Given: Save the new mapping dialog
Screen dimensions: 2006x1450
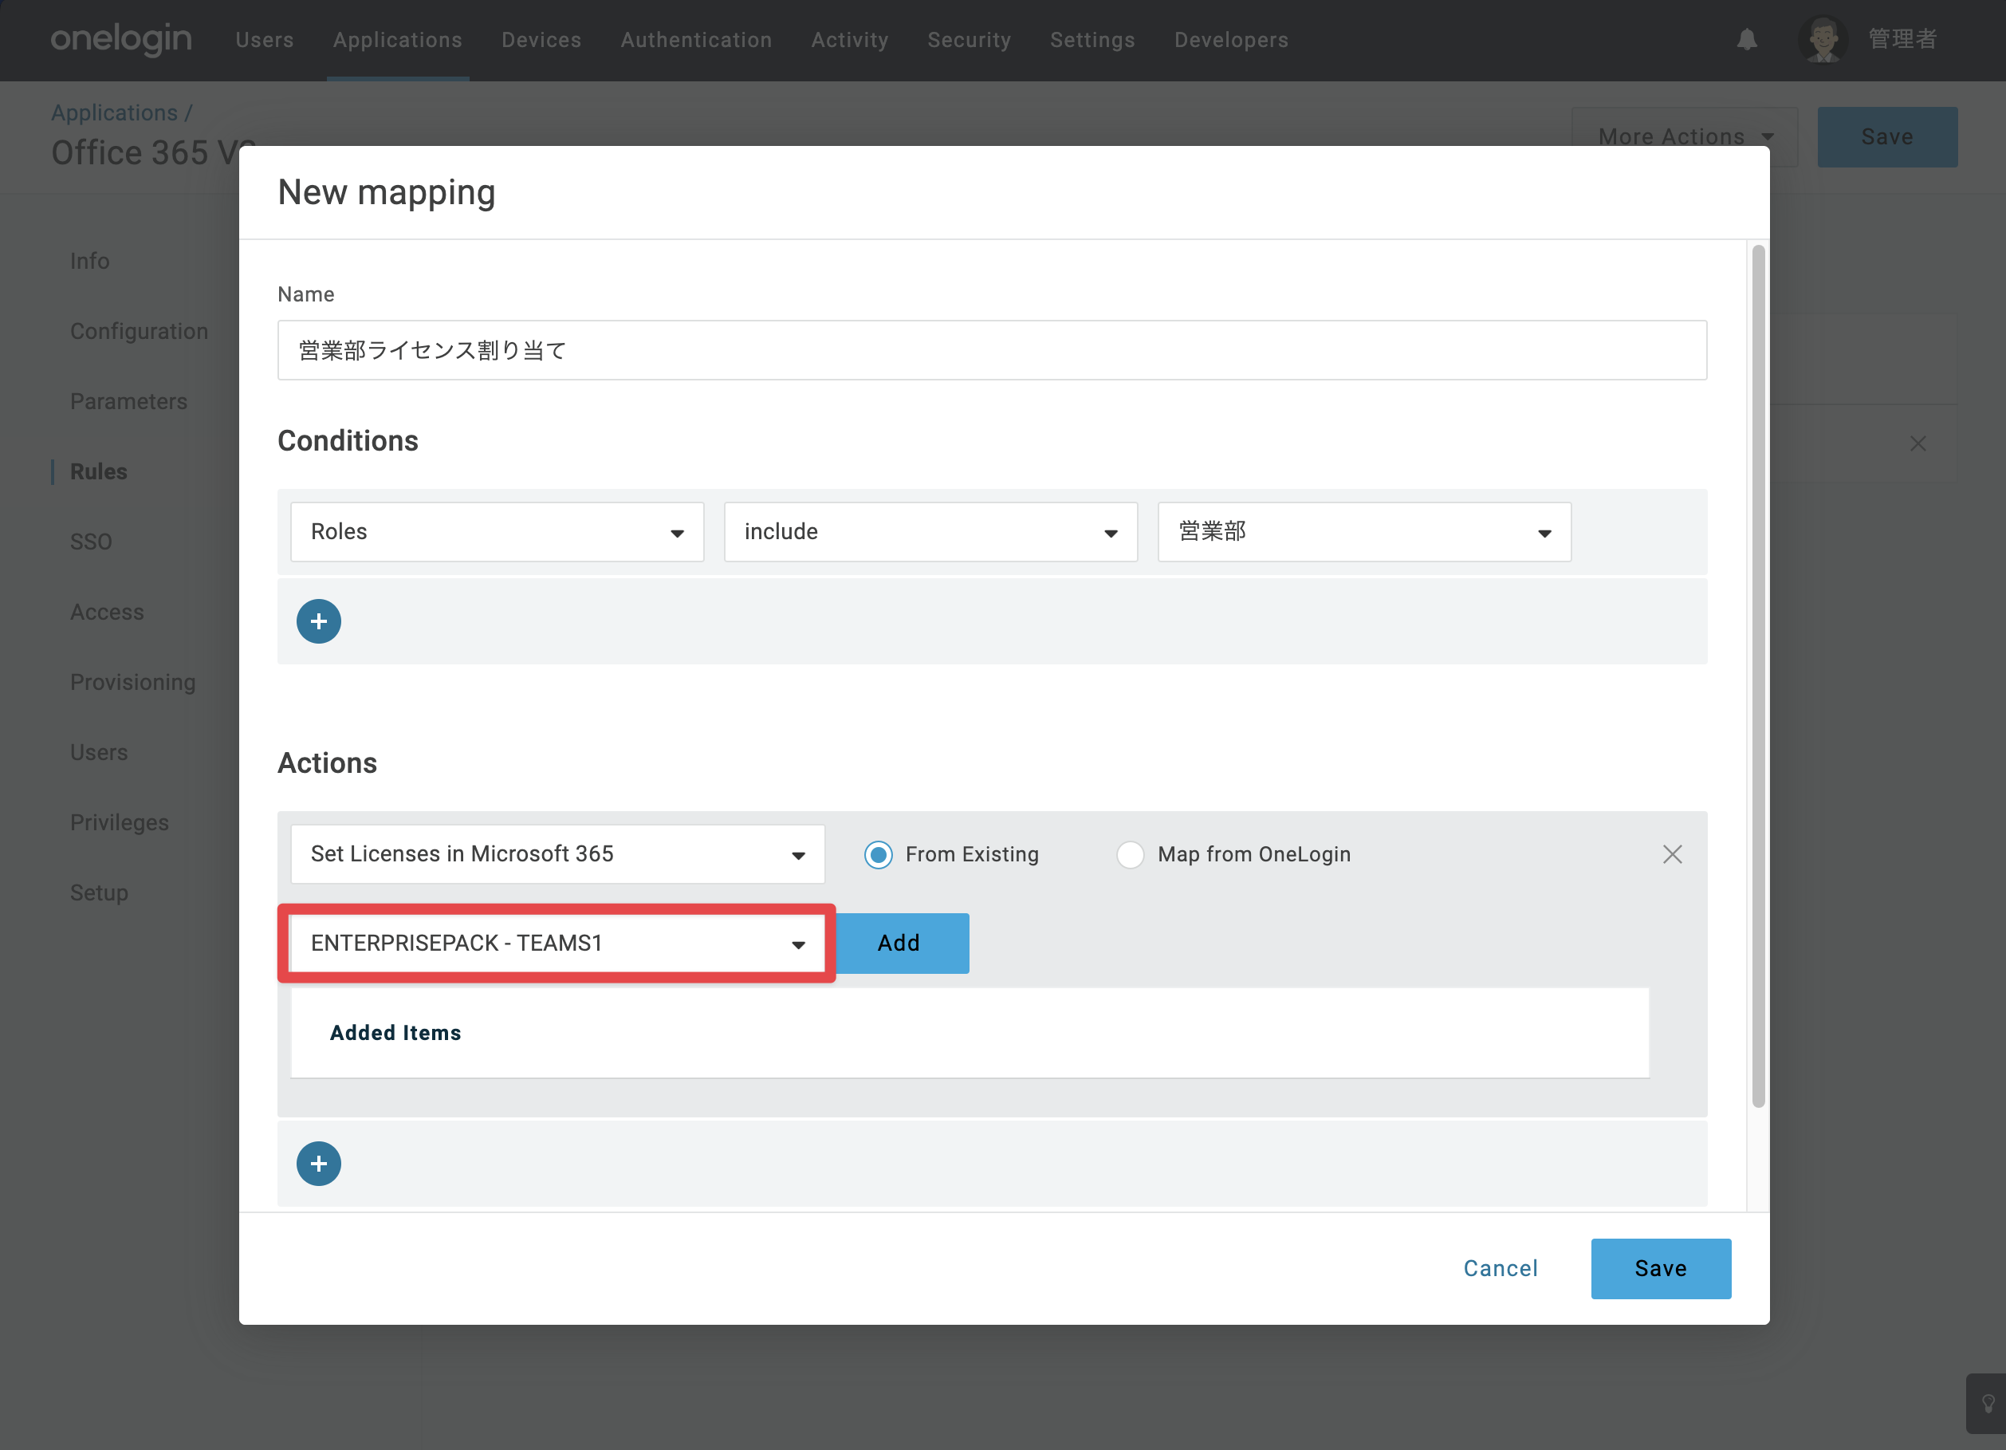Looking at the screenshot, I should tap(1661, 1269).
